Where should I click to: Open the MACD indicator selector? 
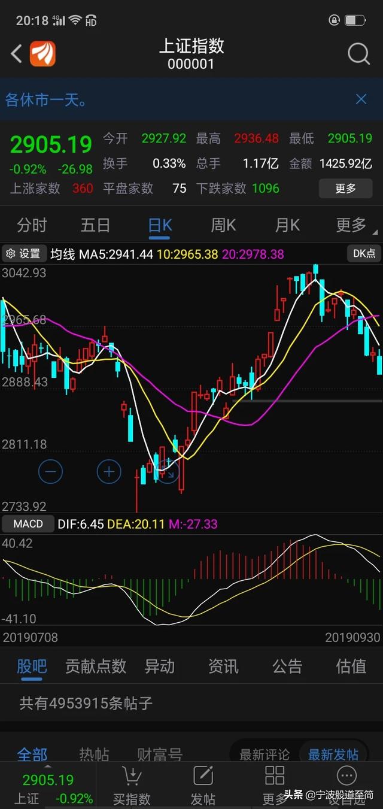(x=28, y=524)
